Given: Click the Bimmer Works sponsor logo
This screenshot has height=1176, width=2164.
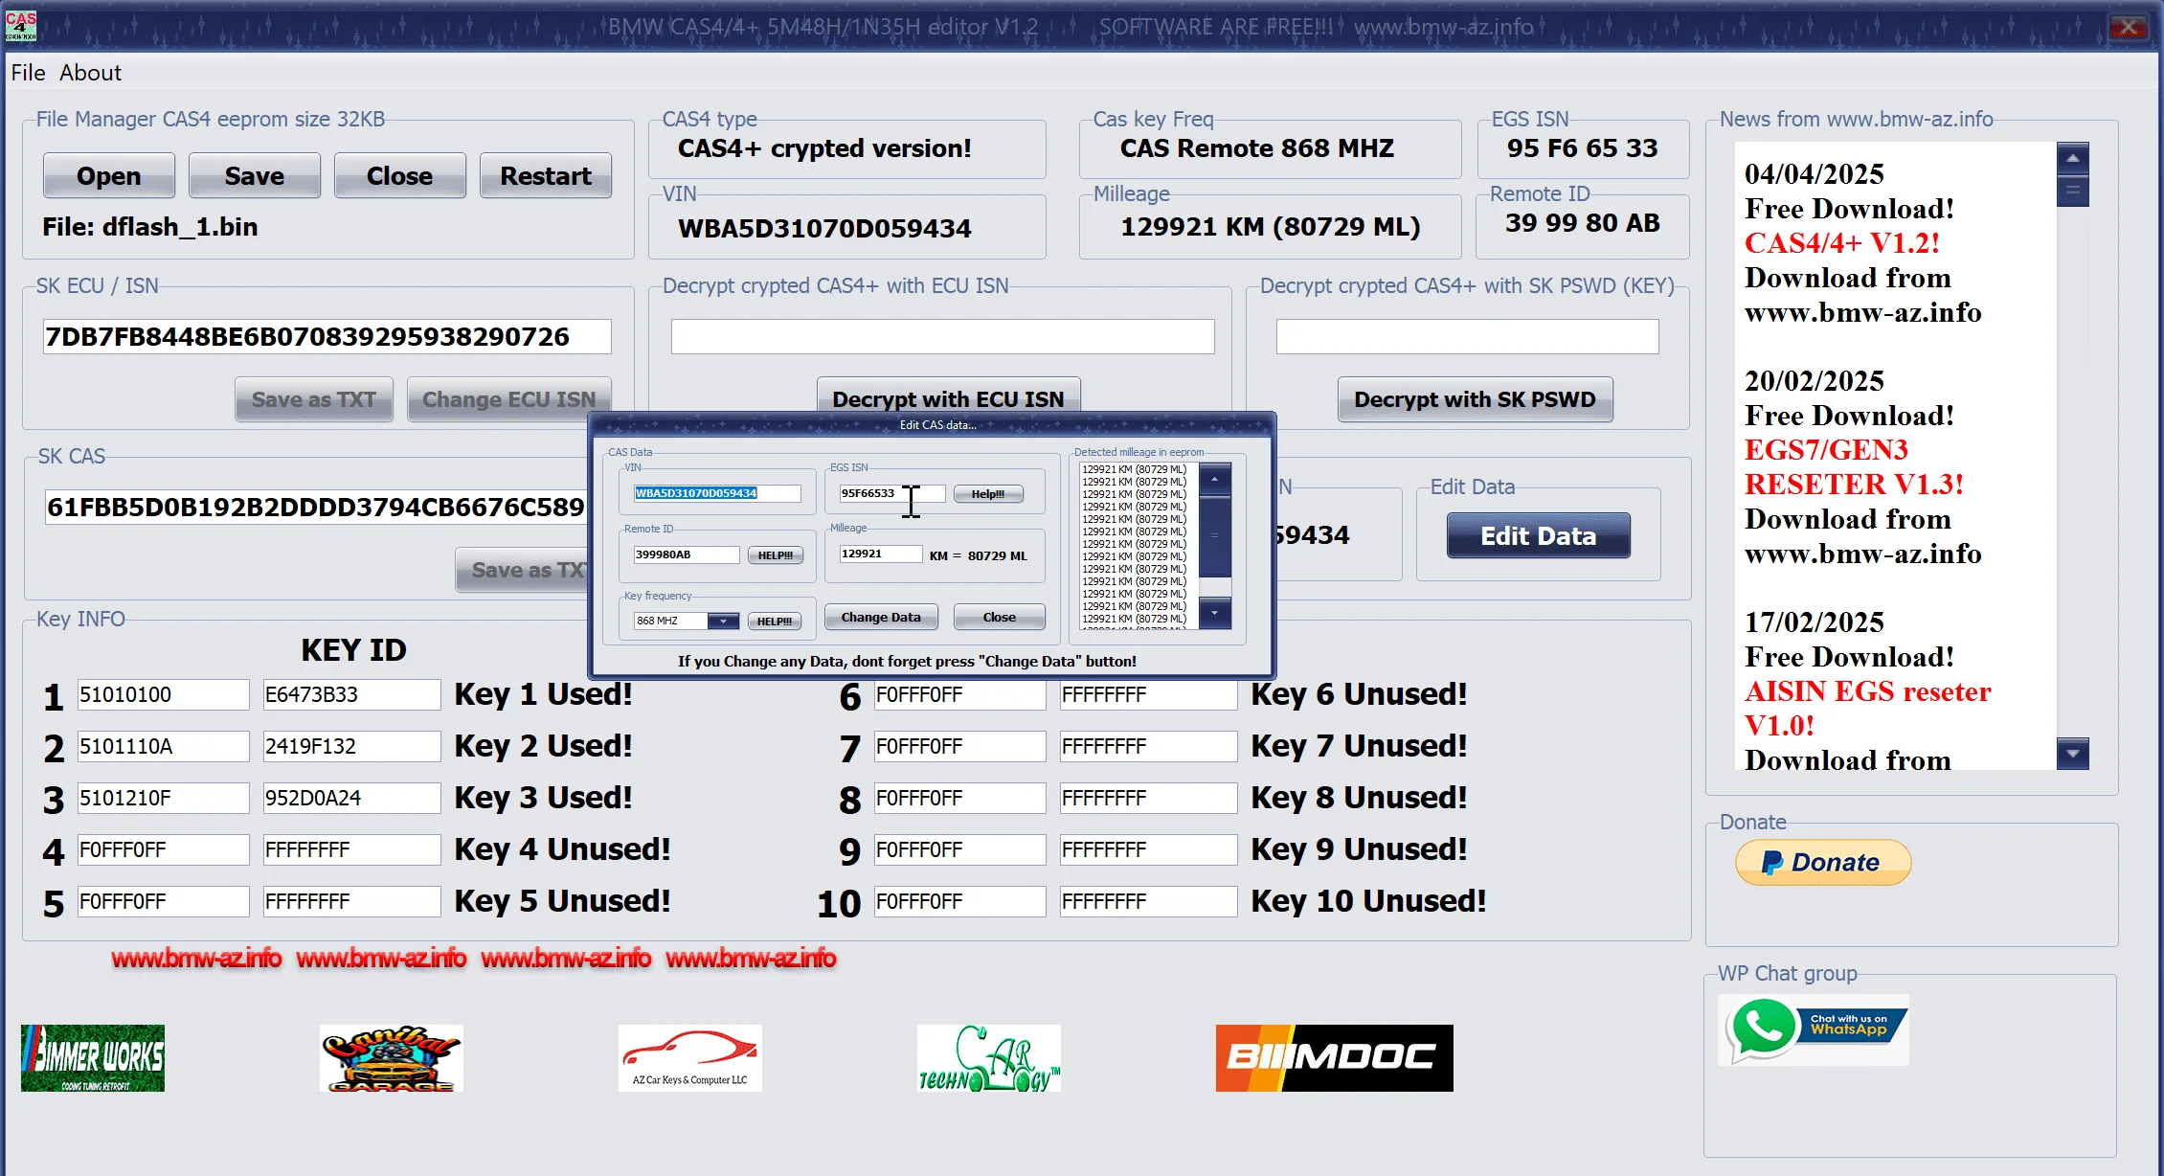Looking at the screenshot, I should click(x=93, y=1058).
